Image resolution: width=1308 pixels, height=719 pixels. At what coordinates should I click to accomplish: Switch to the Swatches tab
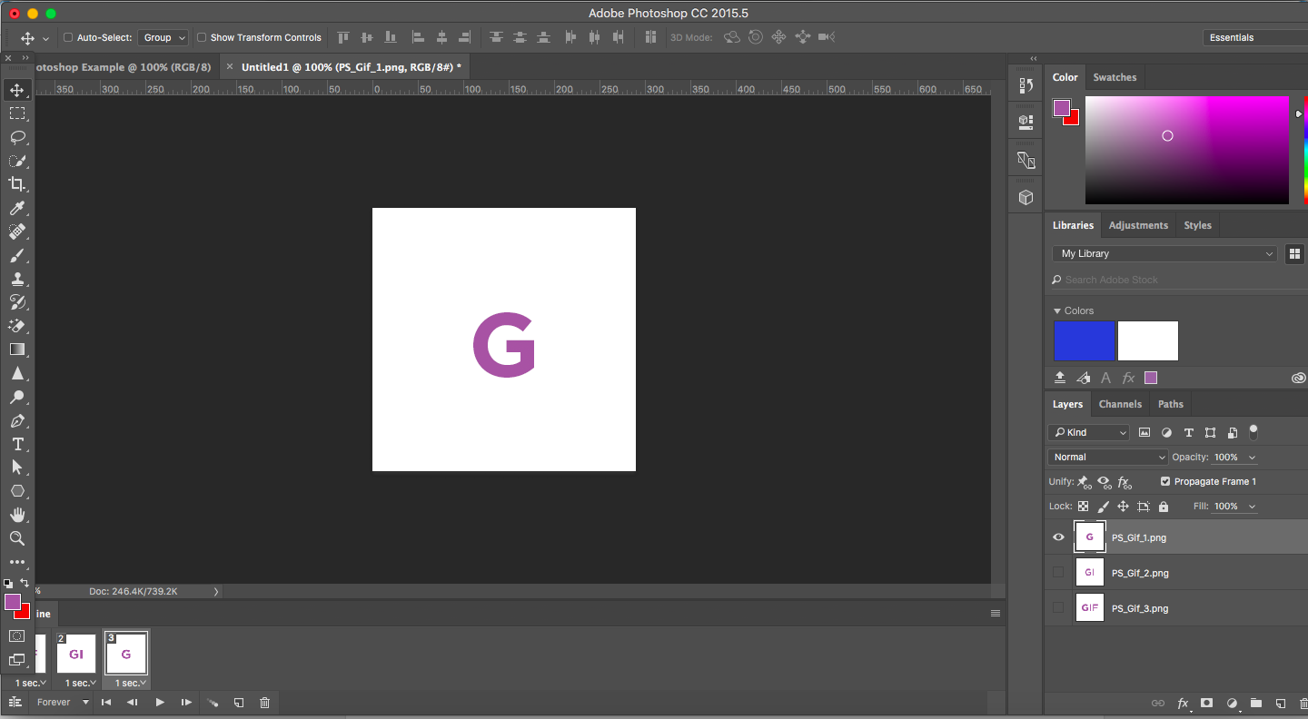[x=1115, y=77]
